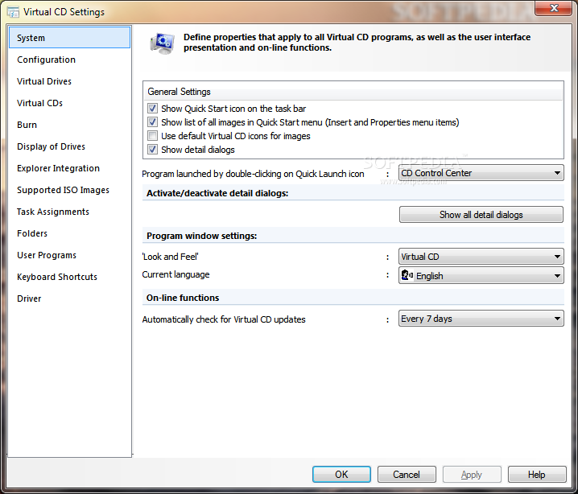578x494 pixels.
Task: Close the Virtual CD Settings window
Action: pos(554,8)
